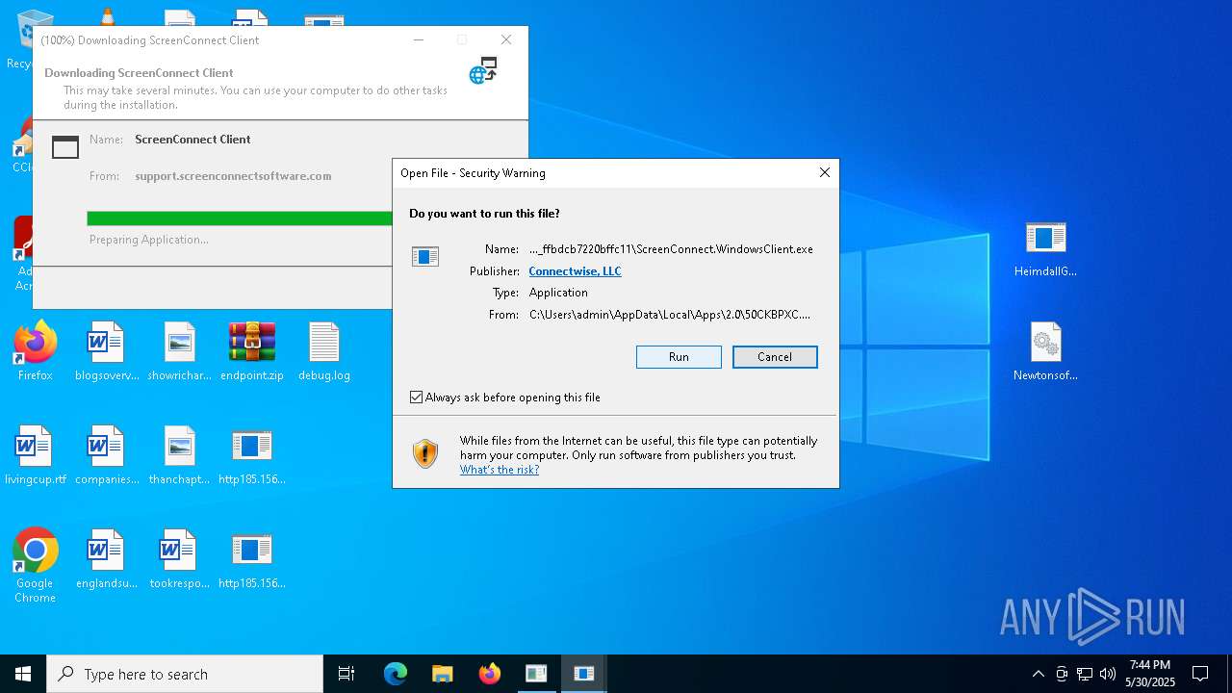
Task: Open Firefox from the taskbar
Action: coord(489,674)
